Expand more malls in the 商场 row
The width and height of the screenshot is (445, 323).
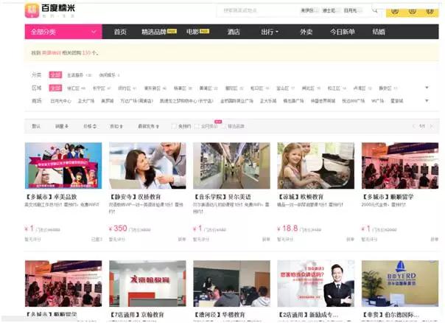(x=427, y=100)
